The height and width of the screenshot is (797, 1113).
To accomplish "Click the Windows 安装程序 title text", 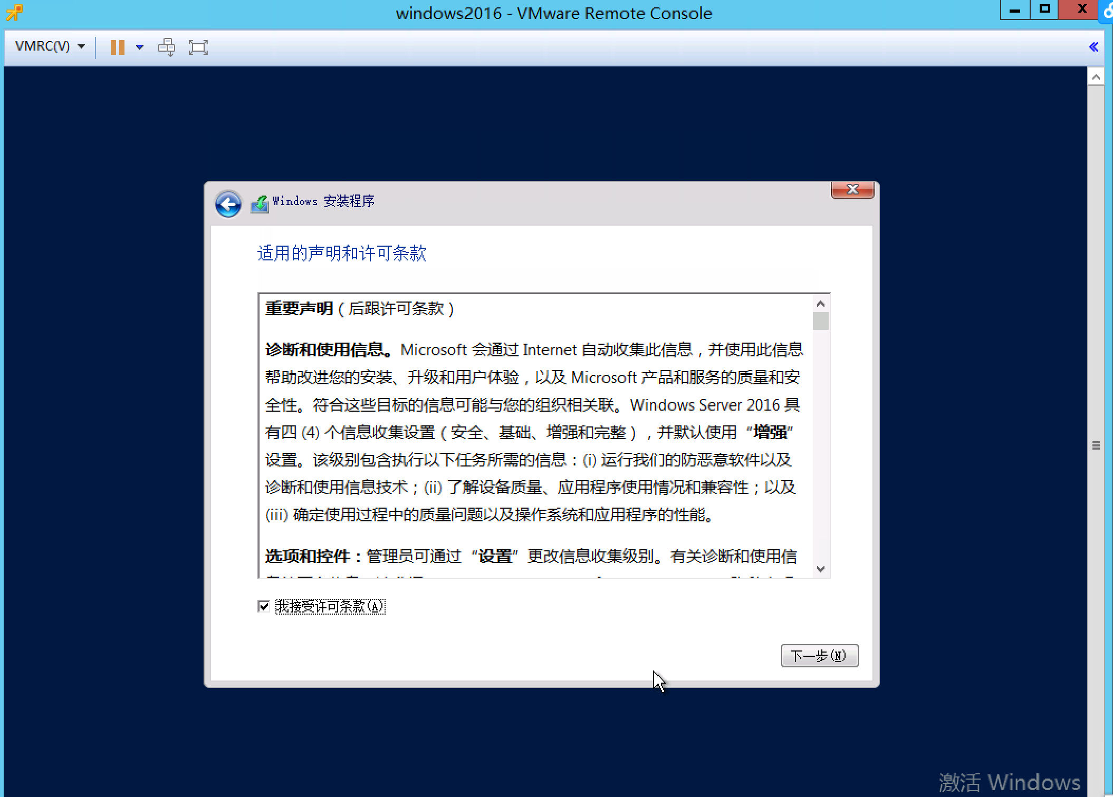I will [x=323, y=201].
